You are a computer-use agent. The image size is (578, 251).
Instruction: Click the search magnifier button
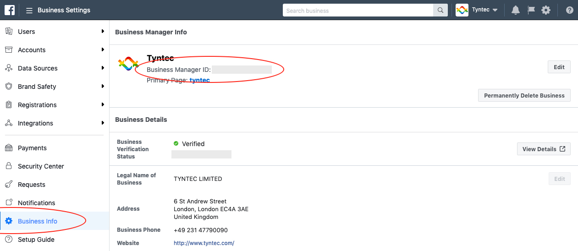pyautogui.click(x=440, y=11)
